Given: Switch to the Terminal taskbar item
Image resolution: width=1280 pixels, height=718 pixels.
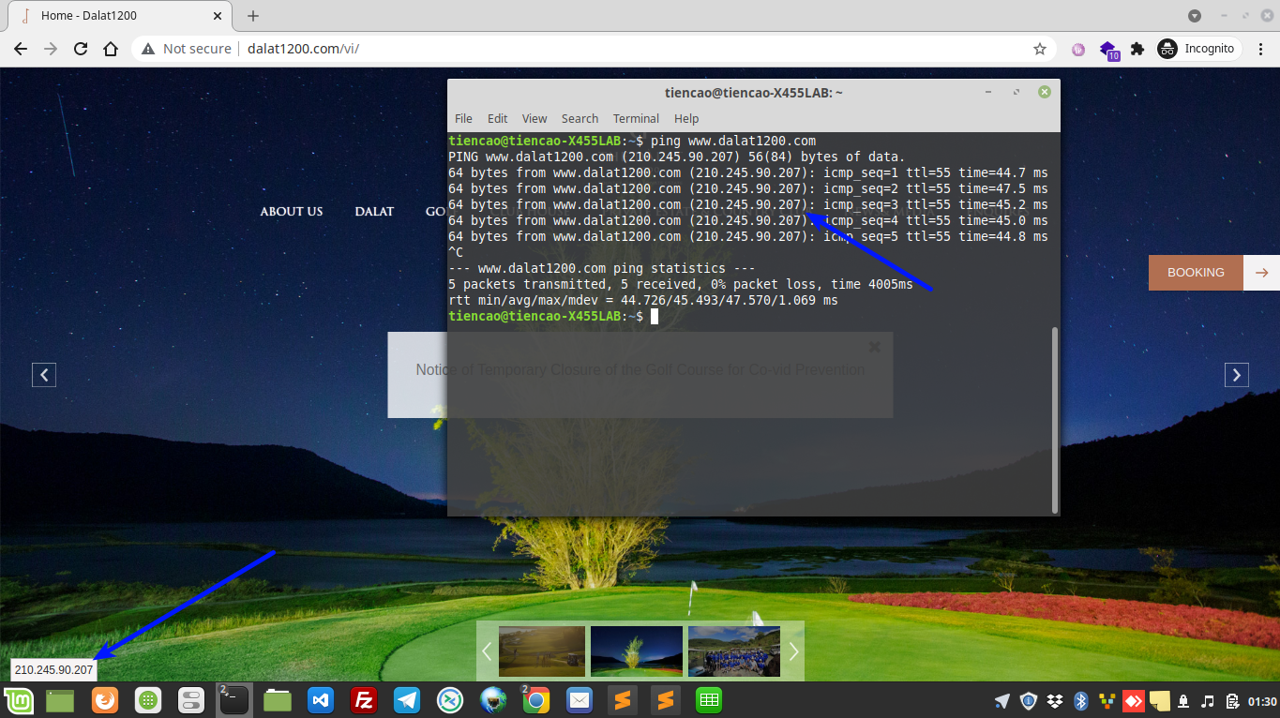Looking at the screenshot, I should (233, 700).
